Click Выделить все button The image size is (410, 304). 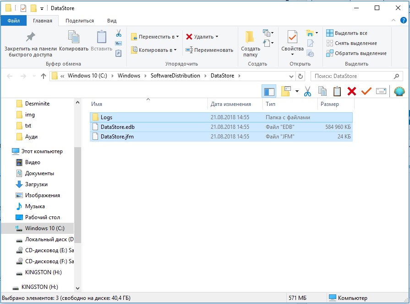tap(347, 33)
